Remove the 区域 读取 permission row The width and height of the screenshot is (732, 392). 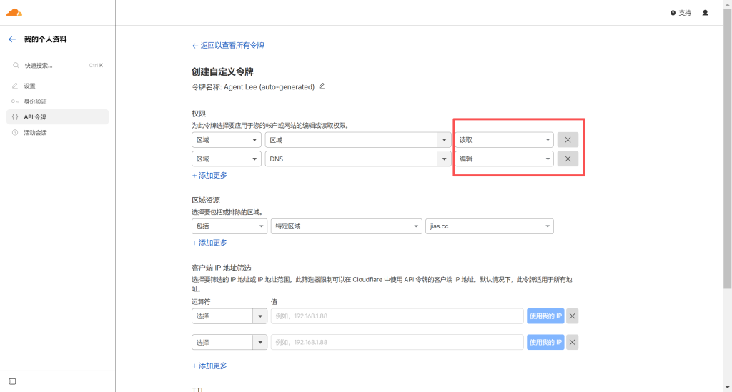[x=568, y=140]
